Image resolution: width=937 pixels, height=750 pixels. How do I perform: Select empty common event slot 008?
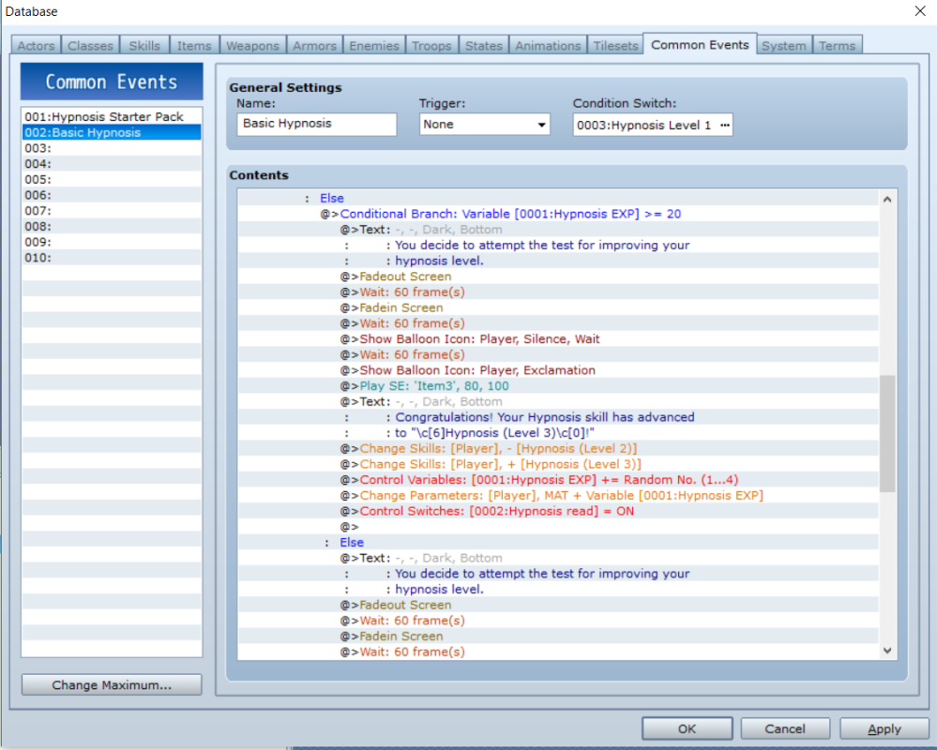click(x=112, y=226)
